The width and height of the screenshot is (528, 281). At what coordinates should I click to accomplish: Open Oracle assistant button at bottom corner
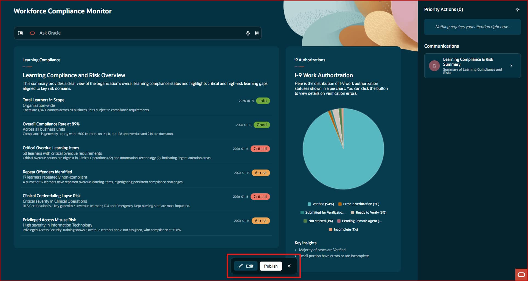point(521,275)
